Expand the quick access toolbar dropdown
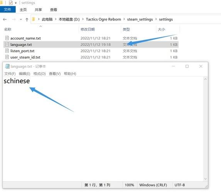The image size is (221, 193). point(16,3)
